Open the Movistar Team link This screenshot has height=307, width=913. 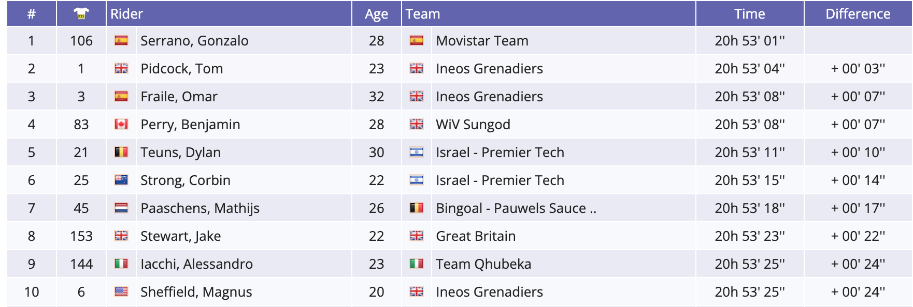(x=482, y=41)
